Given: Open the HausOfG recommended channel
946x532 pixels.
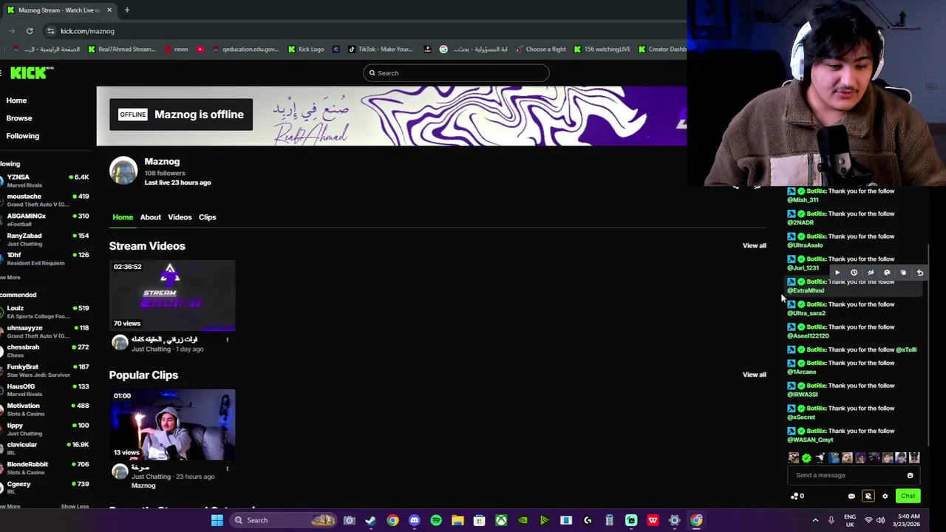Looking at the screenshot, I should [x=46, y=389].
